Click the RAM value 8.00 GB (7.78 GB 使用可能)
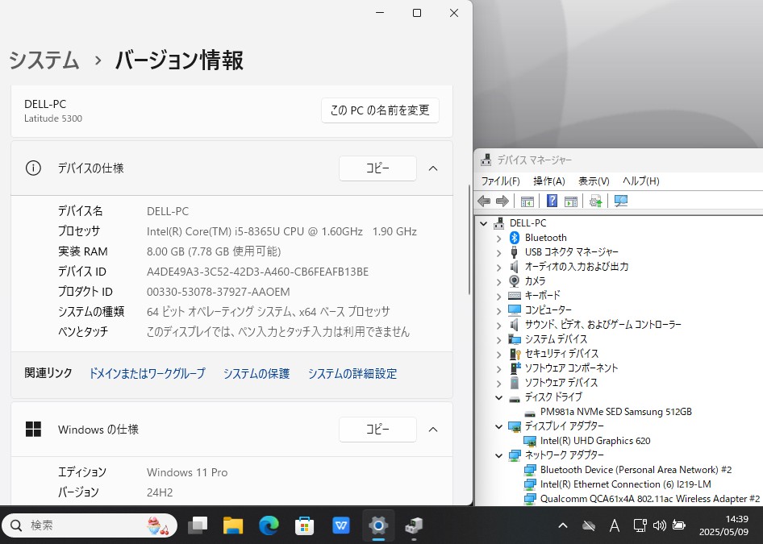The image size is (763, 544). coord(214,251)
